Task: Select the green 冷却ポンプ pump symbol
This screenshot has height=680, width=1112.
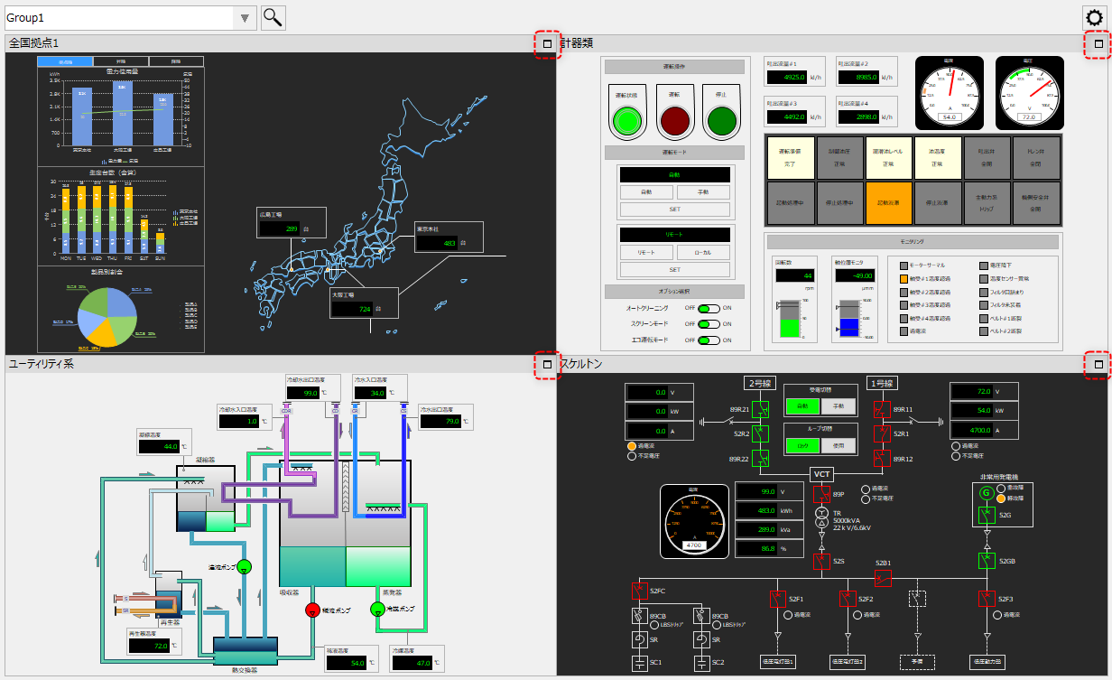Action: tap(378, 610)
